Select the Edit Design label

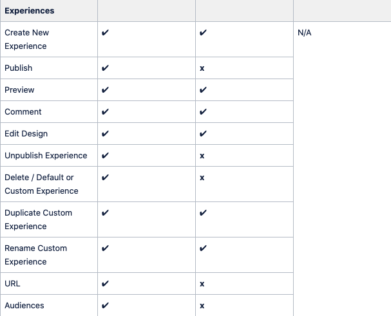pyautogui.click(x=26, y=134)
